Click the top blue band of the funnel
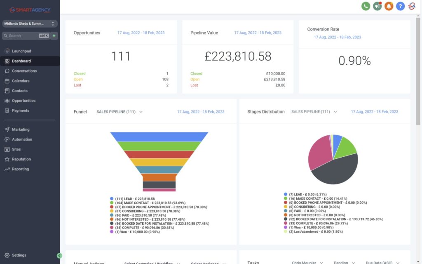The image size is (422, 264). click(159, 137)
